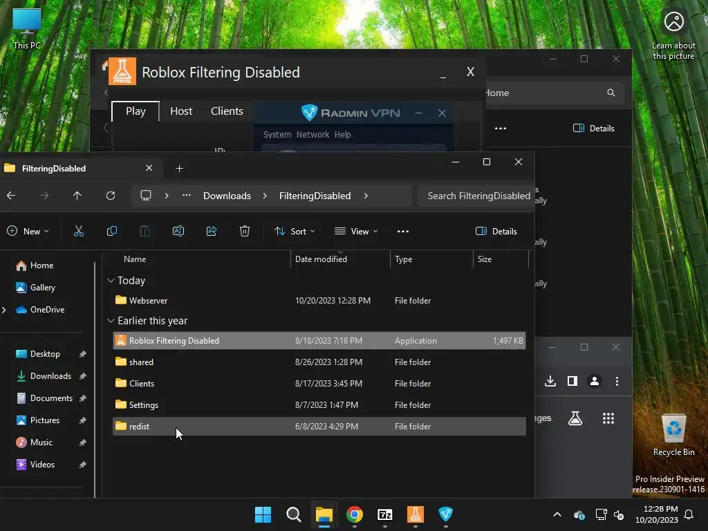Switch to Host tab in Roblox launcher
This screenshot has height=531, width=708.
(181, 111)
